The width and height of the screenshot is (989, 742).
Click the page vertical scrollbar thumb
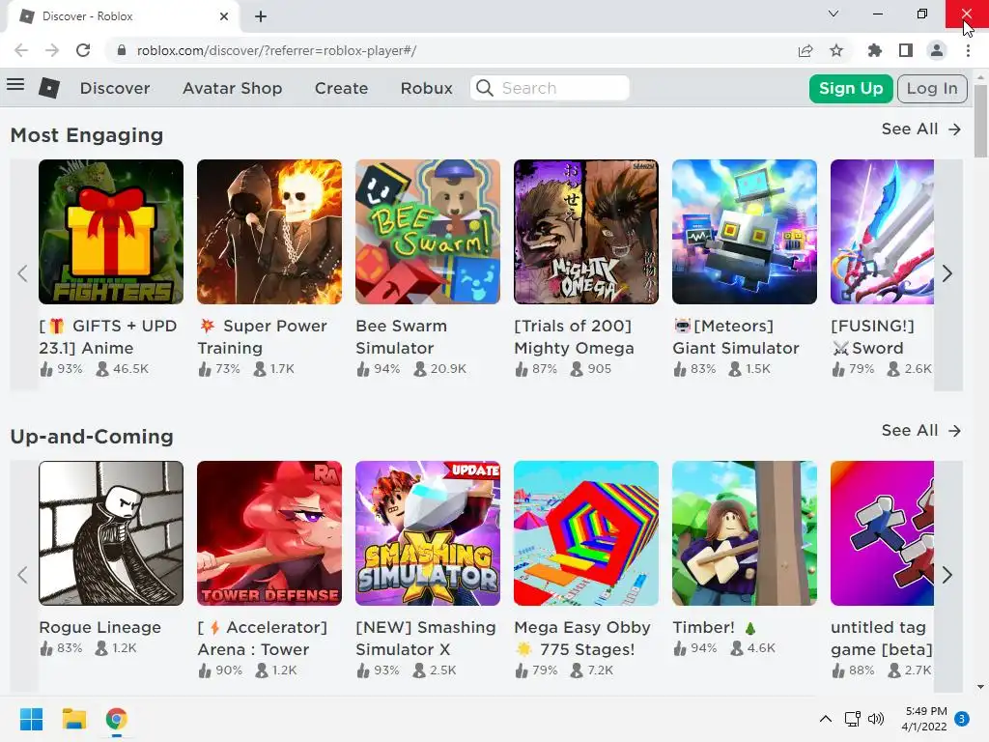[x=980, y=120]
